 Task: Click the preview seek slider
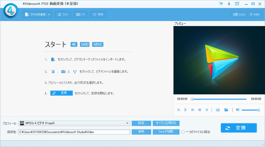click(219, 99)
